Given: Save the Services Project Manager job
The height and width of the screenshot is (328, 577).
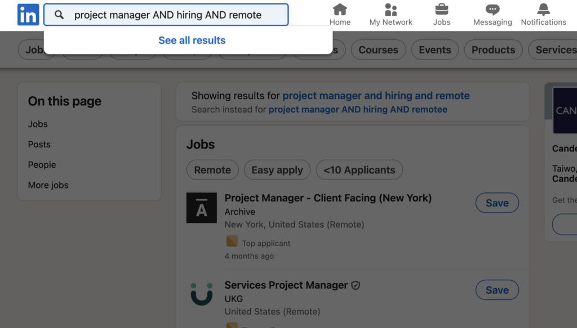Looking at the screenshot, I should coord(497,290).
